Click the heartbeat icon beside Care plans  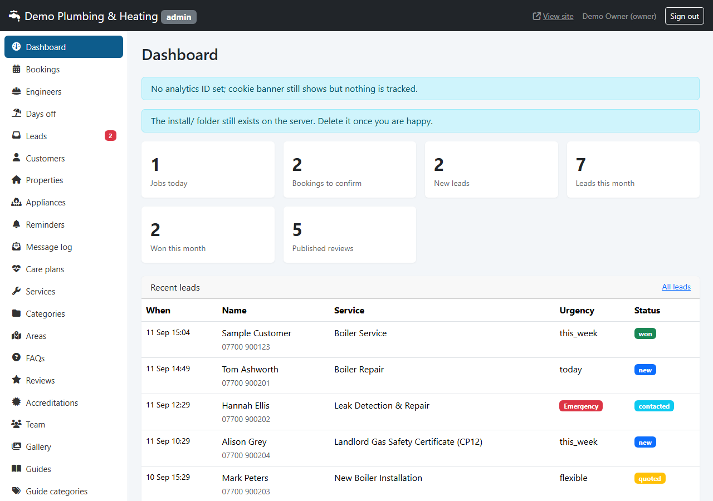(x=16, y=269)
